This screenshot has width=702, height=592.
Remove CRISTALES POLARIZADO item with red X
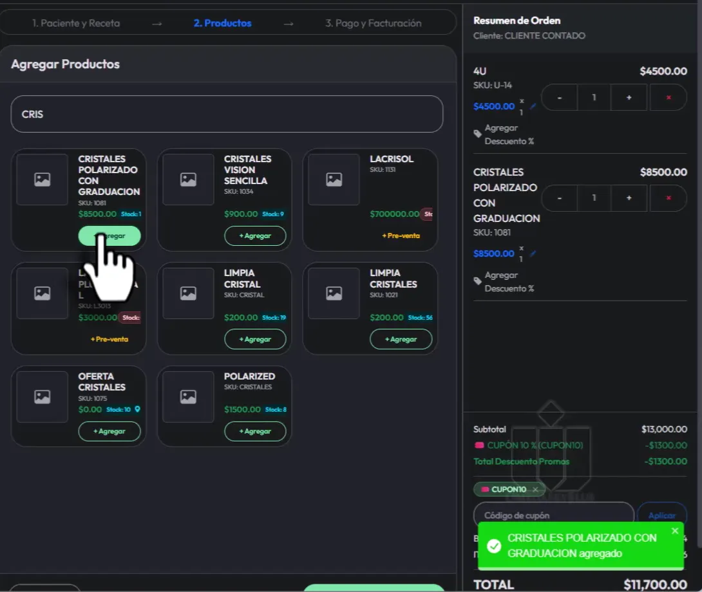pyautogui.click(x=669, y=198)
